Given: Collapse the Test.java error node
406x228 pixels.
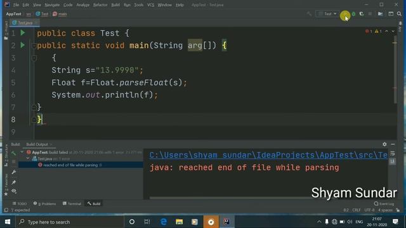Looking at the screenshot, I should [x=28, y=158].
